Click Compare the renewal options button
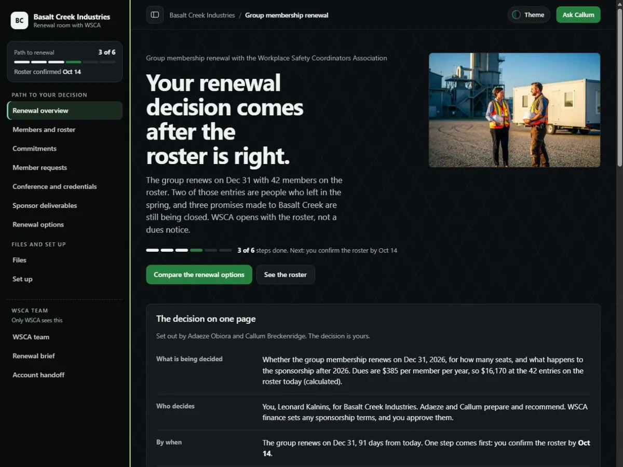Screen dimensions: 623x467 (x=199, y=274)
